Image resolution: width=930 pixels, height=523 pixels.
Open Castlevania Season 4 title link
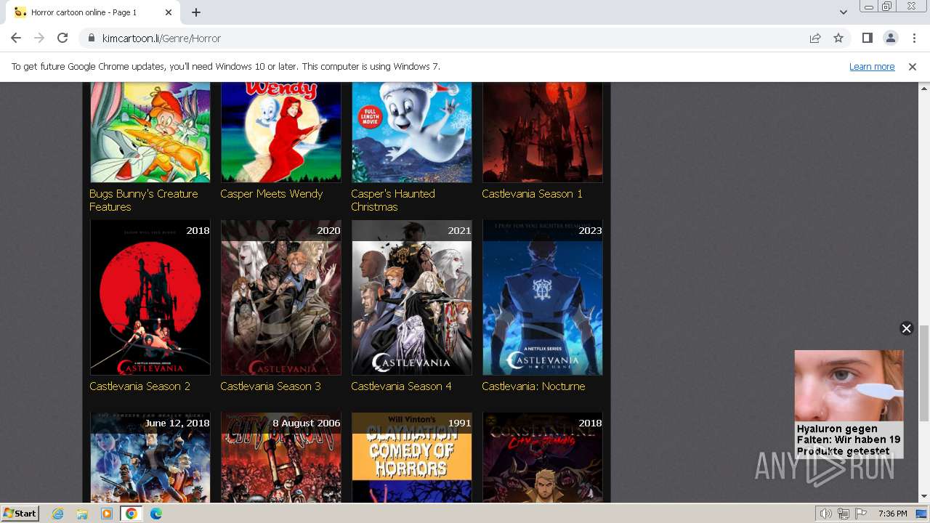pyautogui.click(x=401, y=386)
